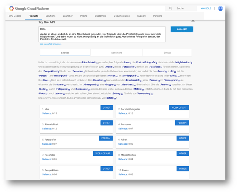Click the Salience label on Idee card
This screenshot has height=192, width=237.
(47, 113)
